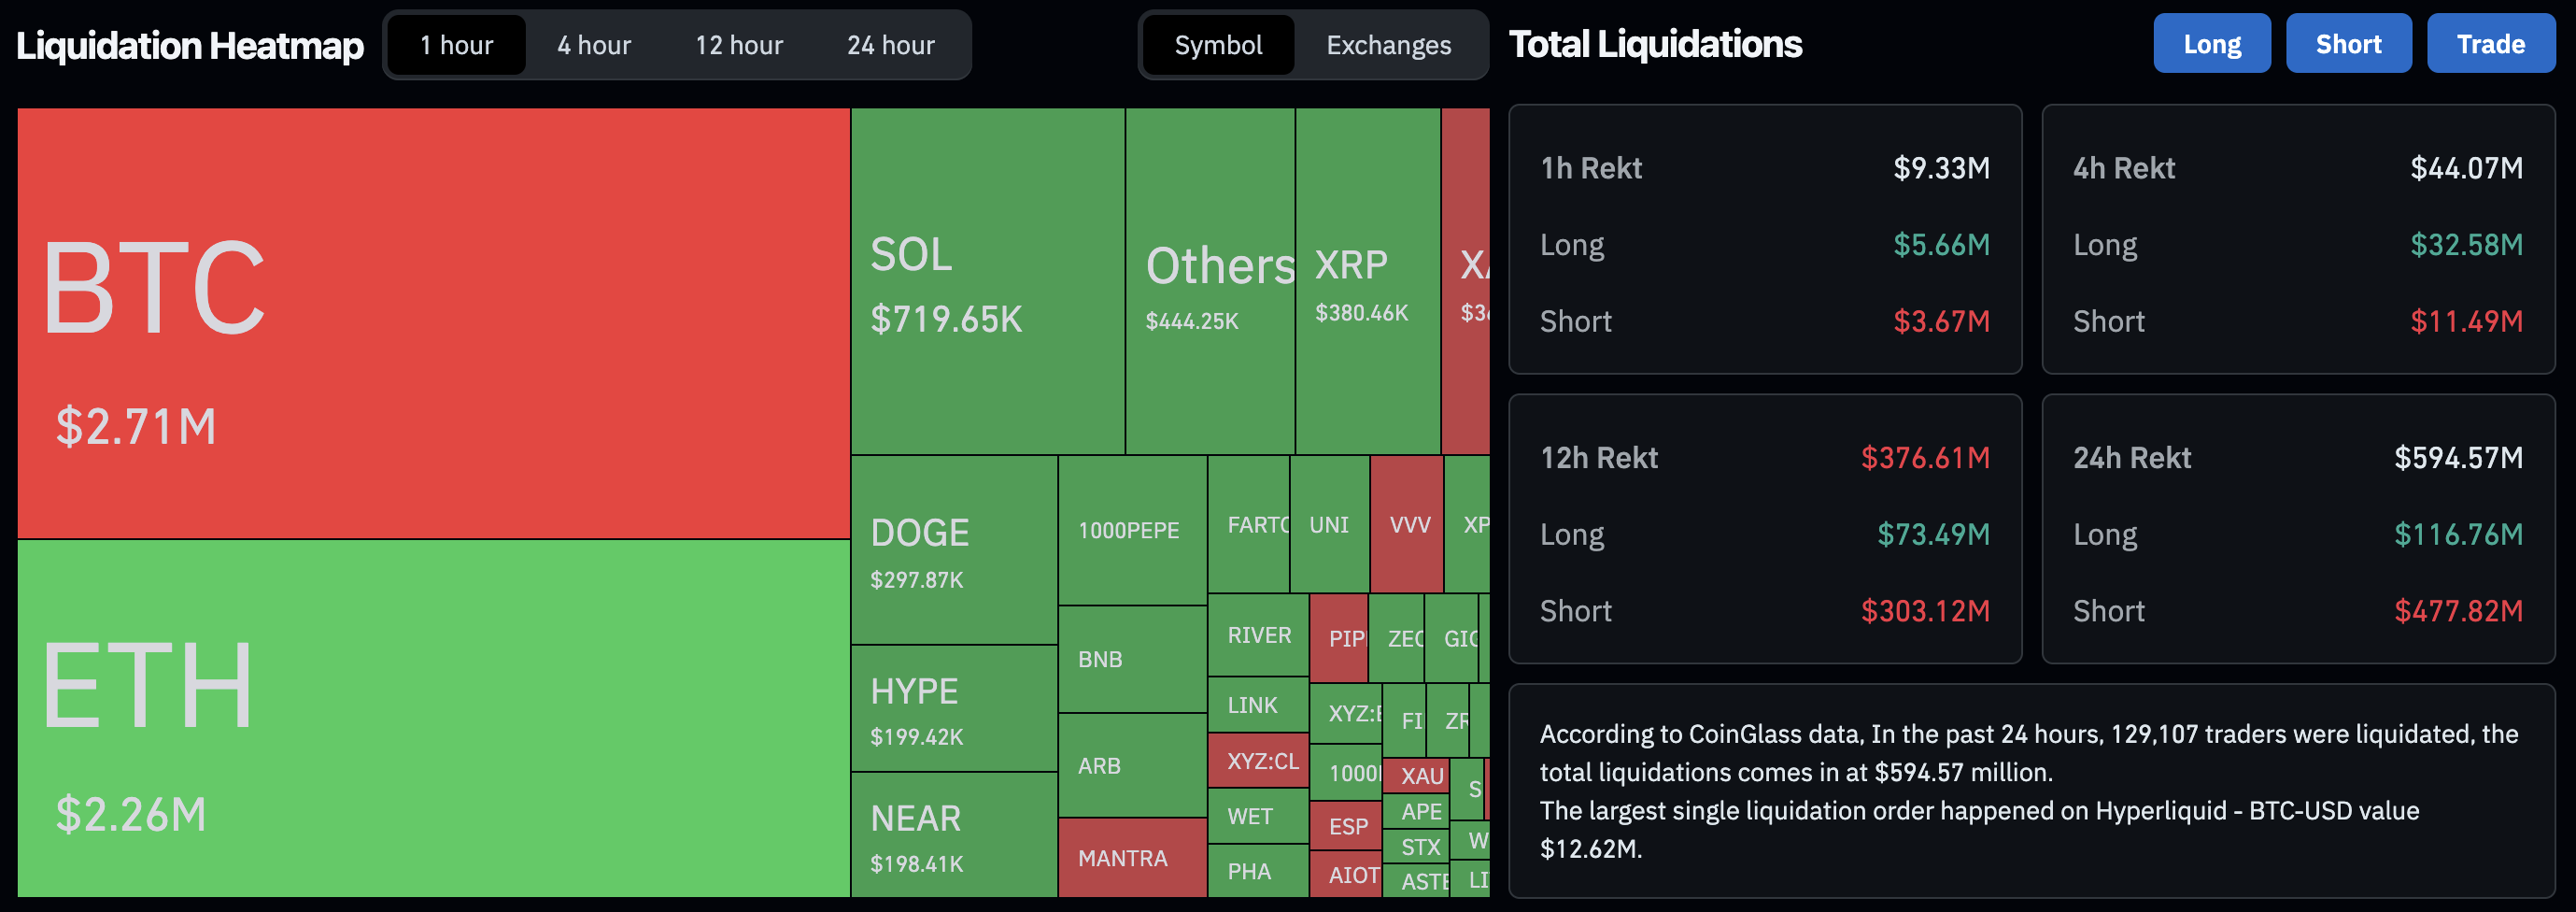This screenshot has width=2576, height=912.
Task: Open the XRP liquidation tile
Action: pyautogui.click(x=1367, y=281)
